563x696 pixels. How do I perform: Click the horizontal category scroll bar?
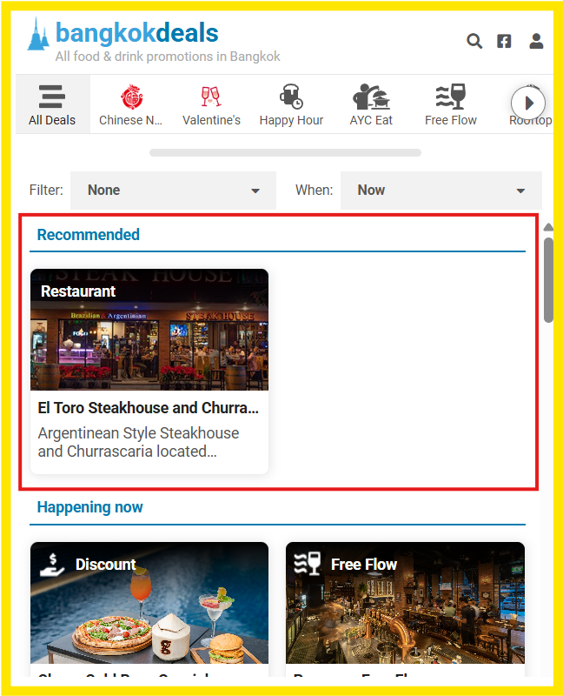(285, 152)
